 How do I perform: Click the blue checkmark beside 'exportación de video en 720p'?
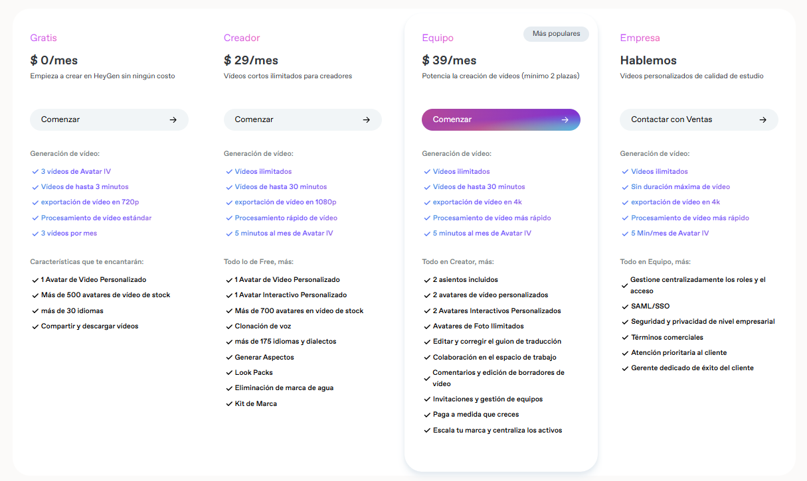pyautogui.click(x=35, y=202)
